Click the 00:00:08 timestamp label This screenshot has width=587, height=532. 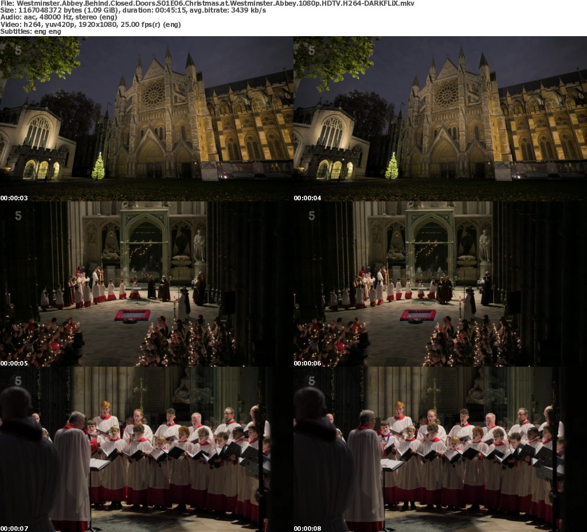307,528
